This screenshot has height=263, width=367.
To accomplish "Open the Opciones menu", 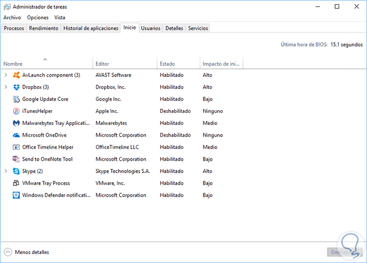I will tap(38, 17).
